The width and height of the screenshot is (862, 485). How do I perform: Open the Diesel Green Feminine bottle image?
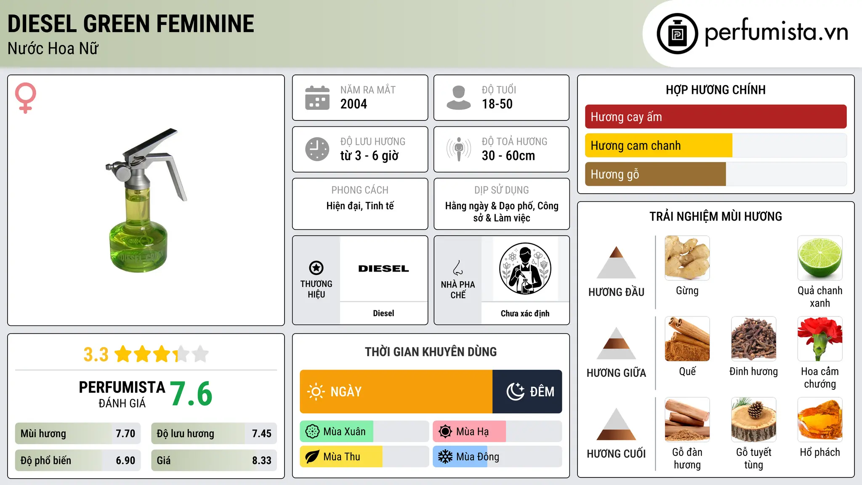click(146, 200)
